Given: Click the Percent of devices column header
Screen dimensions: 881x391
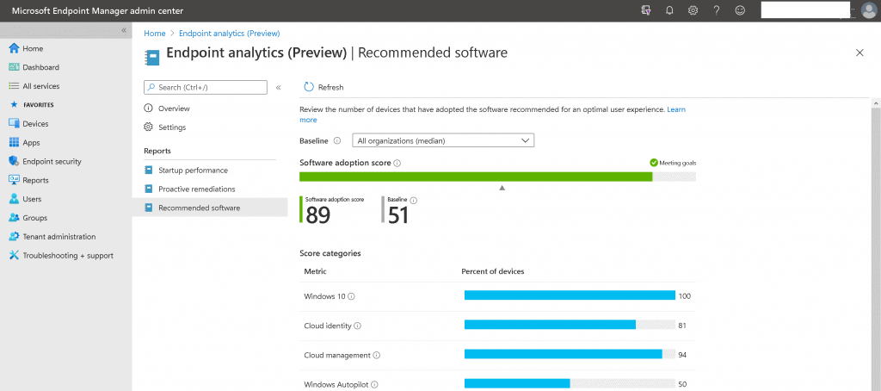Looking at the screenshot, I should click(x=493, y=271).
